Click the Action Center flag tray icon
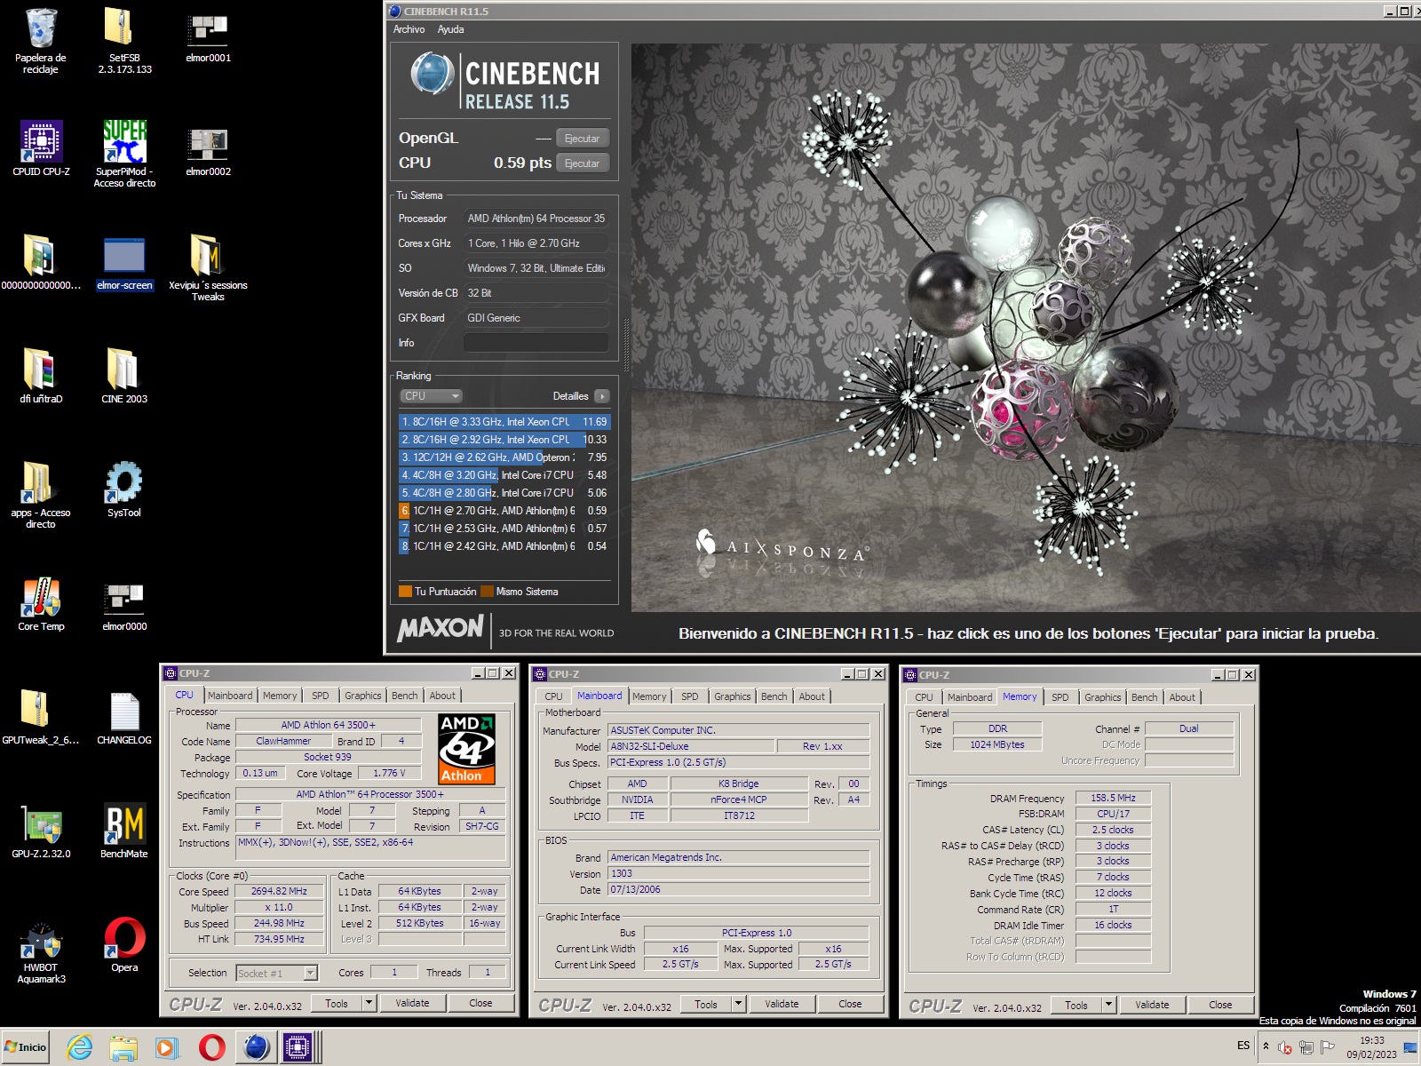 tap(1328, 1047)
